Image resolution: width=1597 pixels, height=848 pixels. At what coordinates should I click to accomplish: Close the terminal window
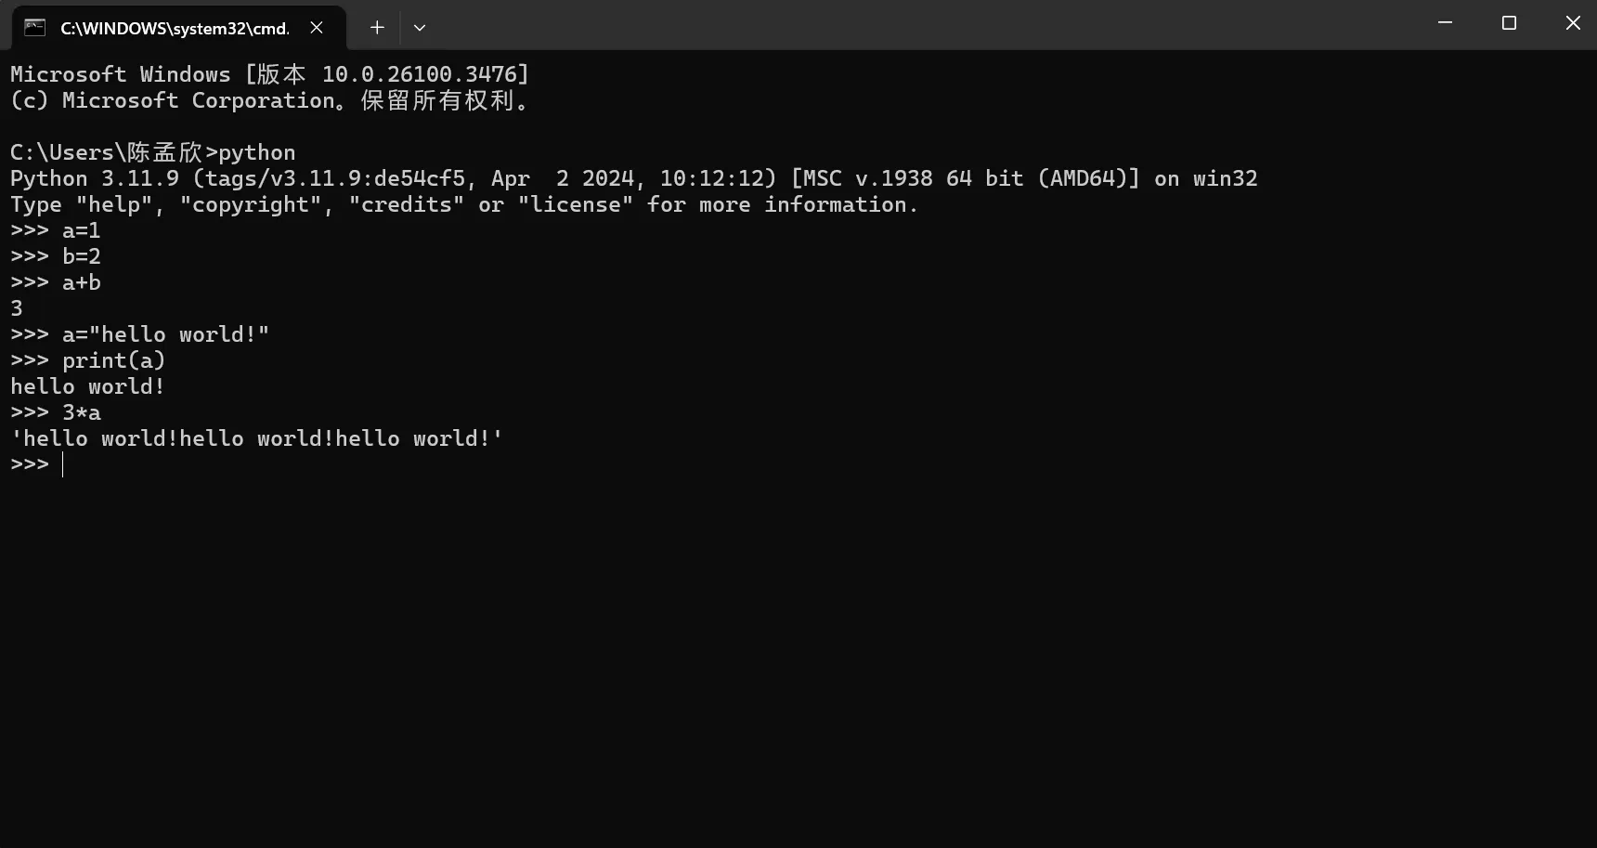1573,23
